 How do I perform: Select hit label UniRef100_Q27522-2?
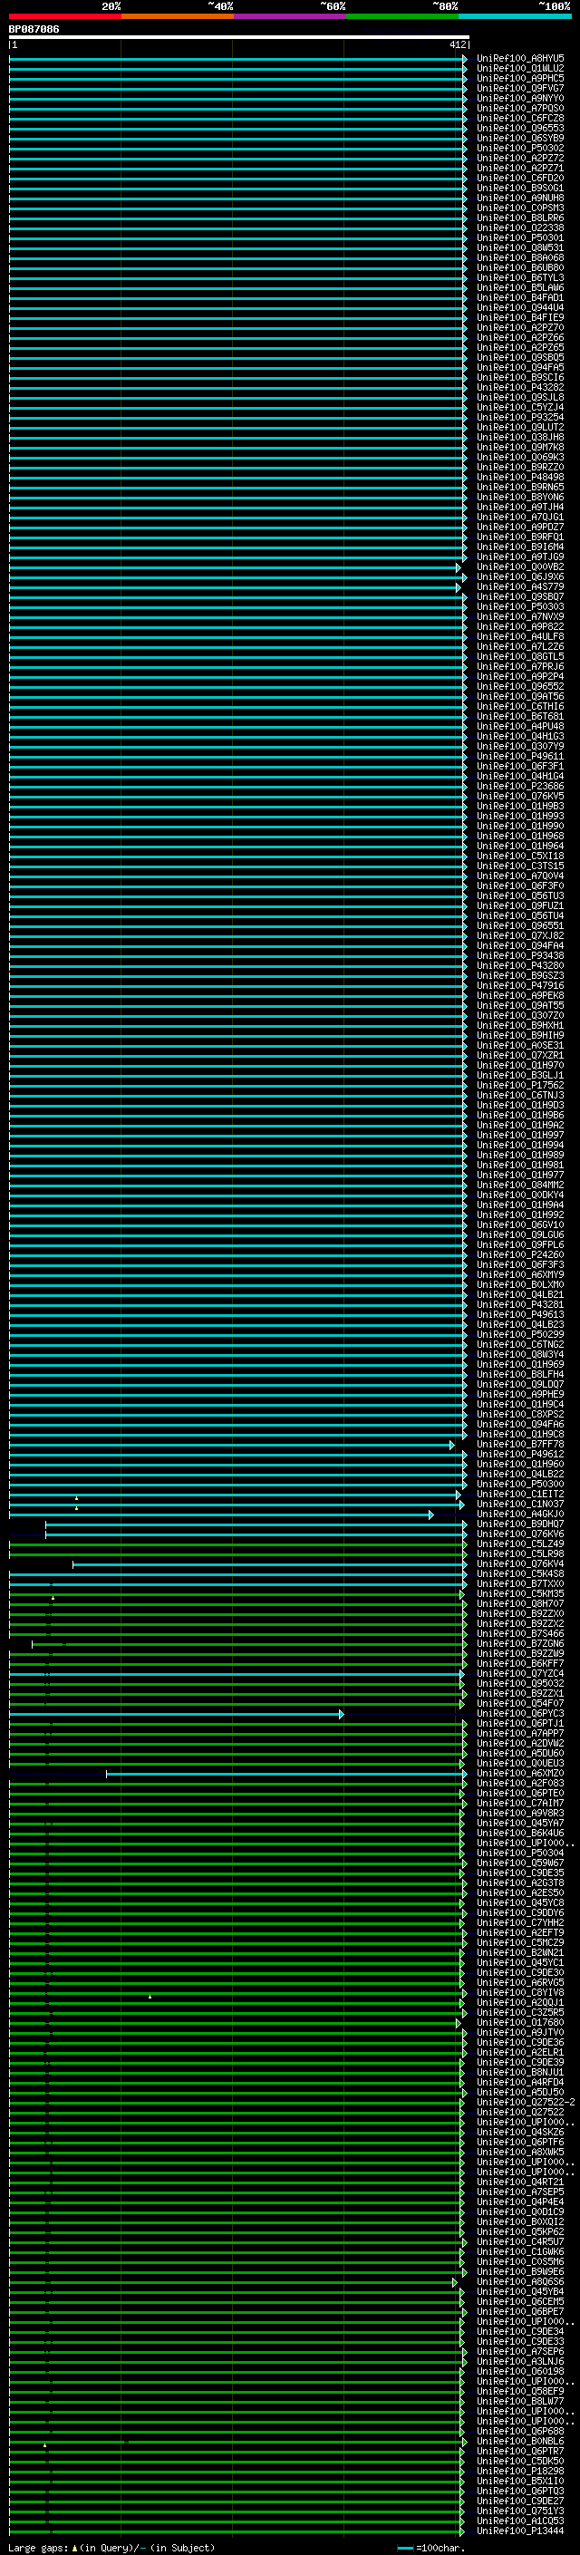[x=526, y=2103]
